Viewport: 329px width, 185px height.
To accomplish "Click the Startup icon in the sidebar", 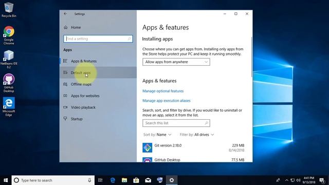I will (x=65, y=119).
